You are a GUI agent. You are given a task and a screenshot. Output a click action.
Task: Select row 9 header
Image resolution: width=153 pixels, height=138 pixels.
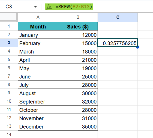tap(9, 93)
